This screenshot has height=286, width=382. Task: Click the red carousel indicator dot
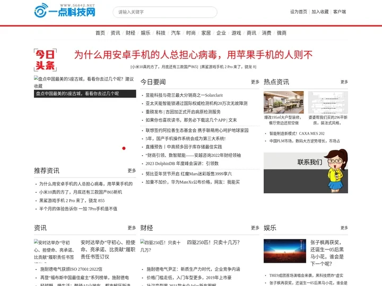pyautogui.click(x=124, y=148)
